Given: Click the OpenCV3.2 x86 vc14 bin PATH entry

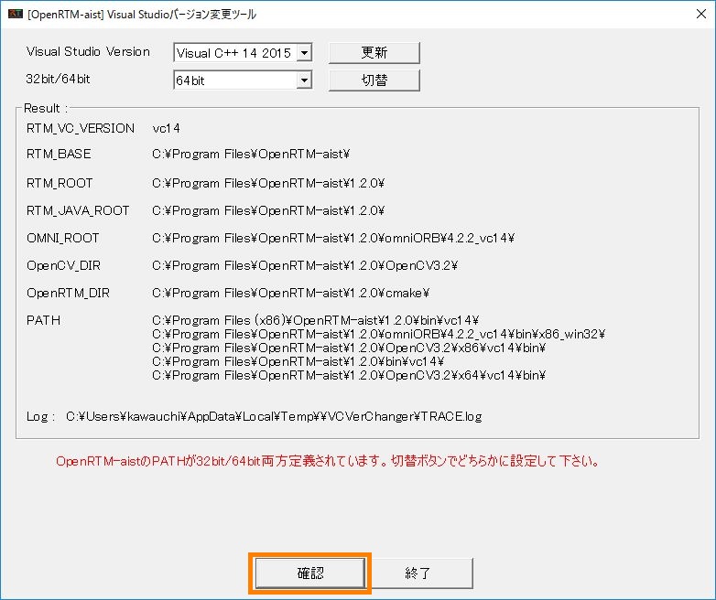Looking at the screenshot, I should click(349, 348).
